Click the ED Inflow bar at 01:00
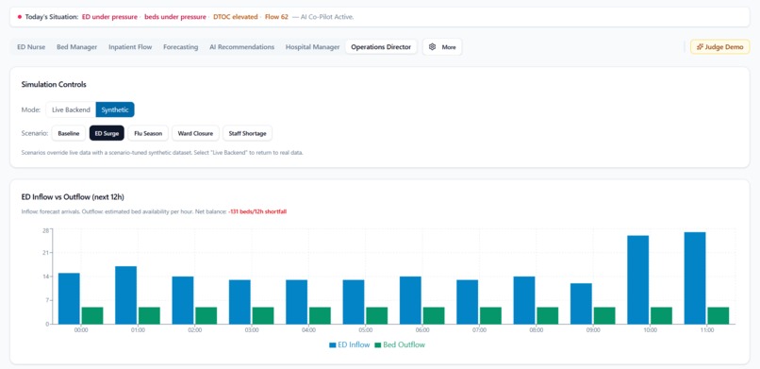This screenshot has height=369, width=760. coord(125,294)
